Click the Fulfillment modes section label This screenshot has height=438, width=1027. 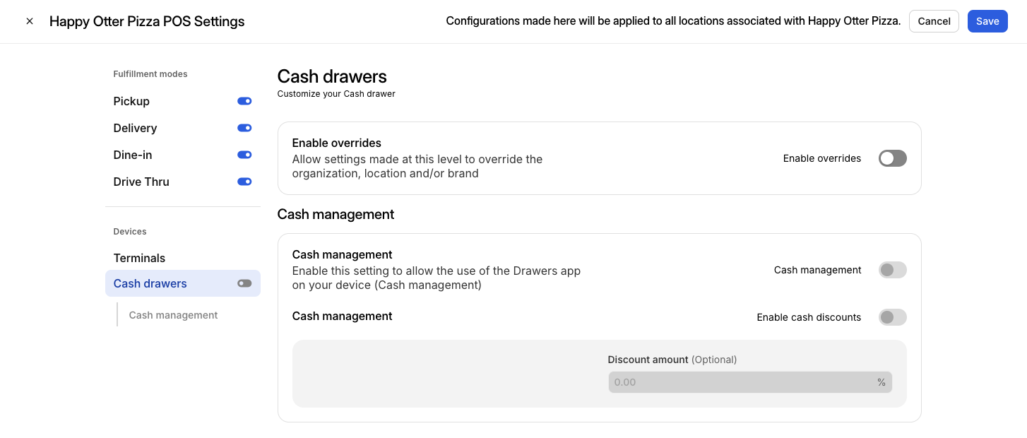click(x=150, y=74)
